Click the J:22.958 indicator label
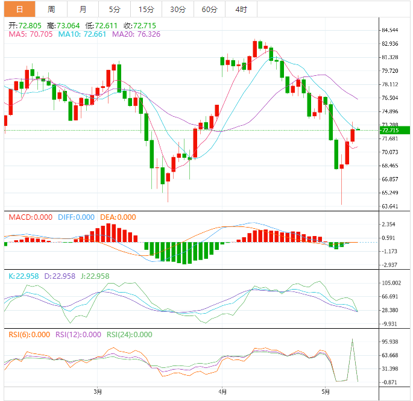The height and width of the screenshot is (401, 413). click(x=95, y=276)
